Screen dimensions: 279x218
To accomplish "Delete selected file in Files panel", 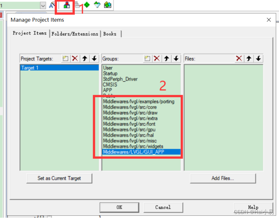I will tap(239, 59).
